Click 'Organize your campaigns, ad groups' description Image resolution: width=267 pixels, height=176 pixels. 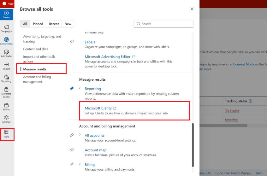pos(127,47)
